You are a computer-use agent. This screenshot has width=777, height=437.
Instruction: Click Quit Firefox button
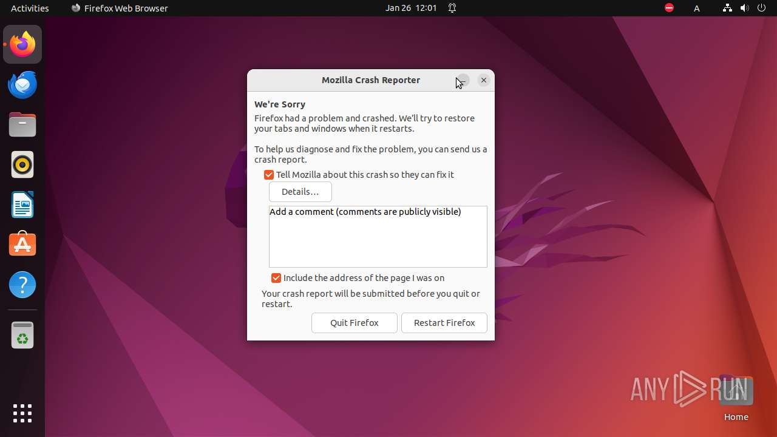click(x=355, y=323)
